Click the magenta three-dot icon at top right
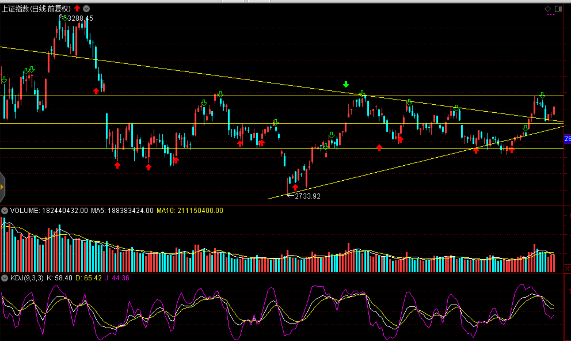 (551, 15)
